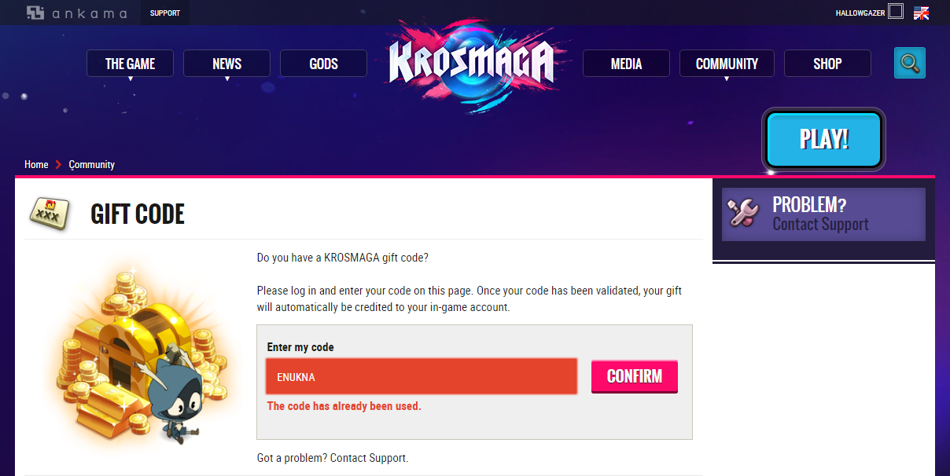Viewport: 950px width, 476px height.
Task: Click the wrench tools support icon
Action: 743,214
